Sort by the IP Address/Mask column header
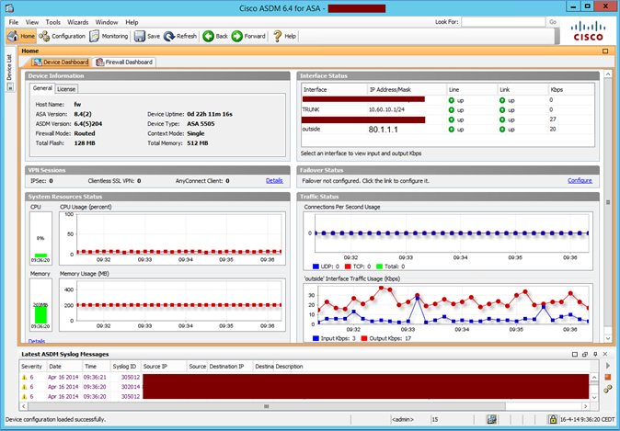The height and width of the screenshot is (431, 620). [x=407, y=90]
